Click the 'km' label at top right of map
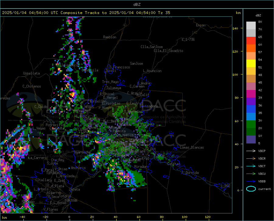The image size is (274, 221). 238,13
